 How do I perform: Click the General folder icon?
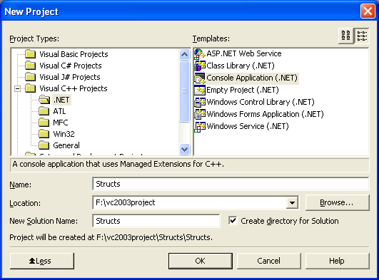pos(44,145)
